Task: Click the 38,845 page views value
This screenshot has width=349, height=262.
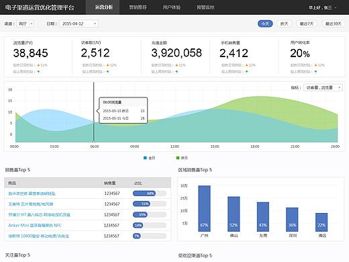Action: [x=31, y=53]
